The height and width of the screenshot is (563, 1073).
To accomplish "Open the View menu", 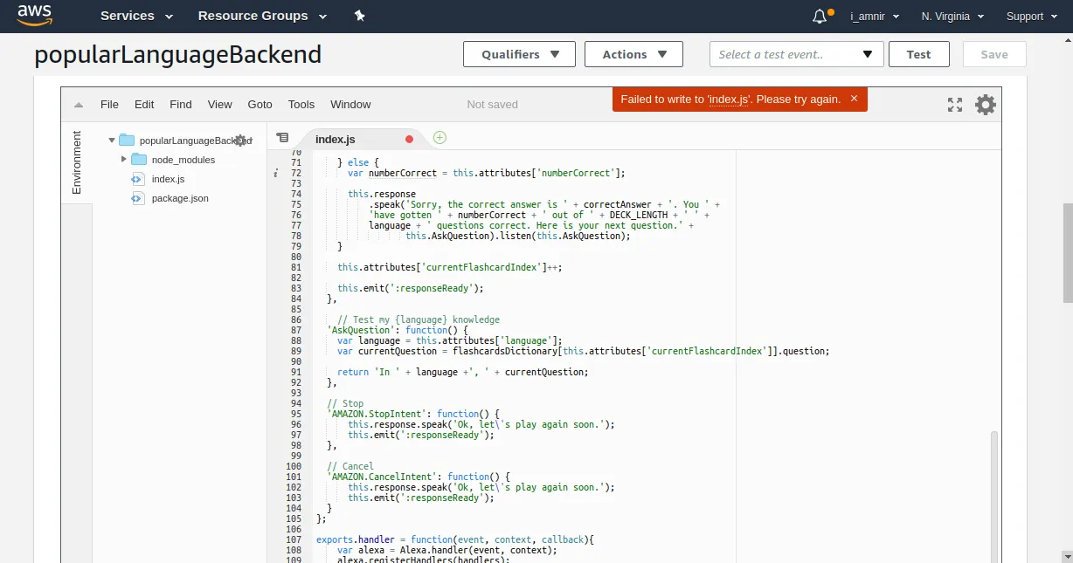I will [x=220, y=105].
